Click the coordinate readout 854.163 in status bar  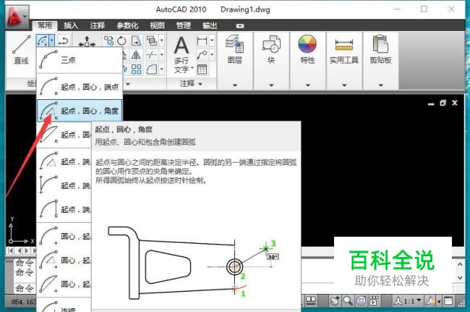(23, 301)
